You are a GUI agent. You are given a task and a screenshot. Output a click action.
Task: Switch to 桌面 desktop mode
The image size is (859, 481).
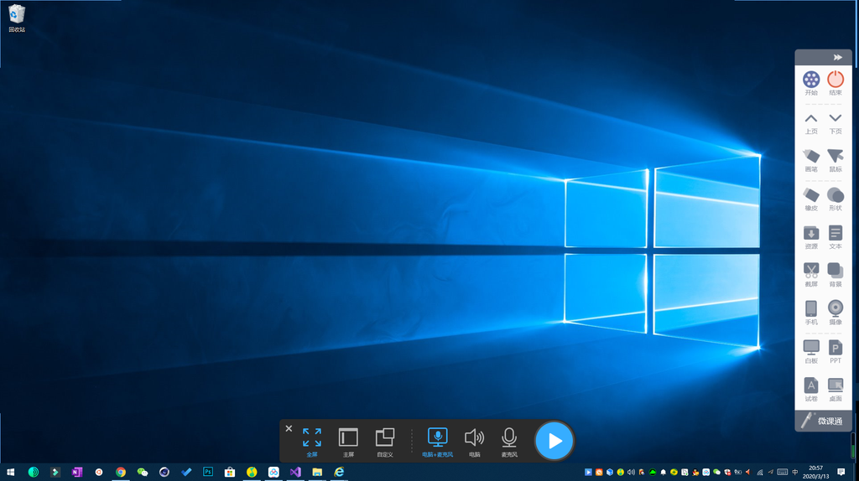click(836, 390)
